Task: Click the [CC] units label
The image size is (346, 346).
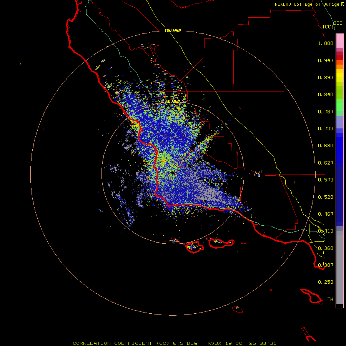Action: coord(328,27)
